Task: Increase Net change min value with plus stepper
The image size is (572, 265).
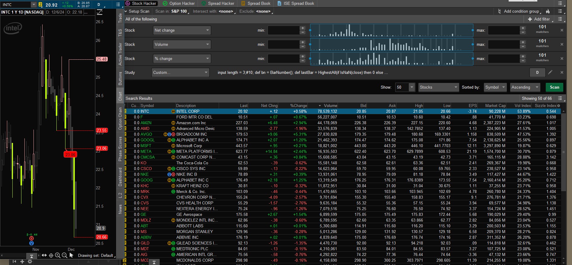Action: click(303, 28)
